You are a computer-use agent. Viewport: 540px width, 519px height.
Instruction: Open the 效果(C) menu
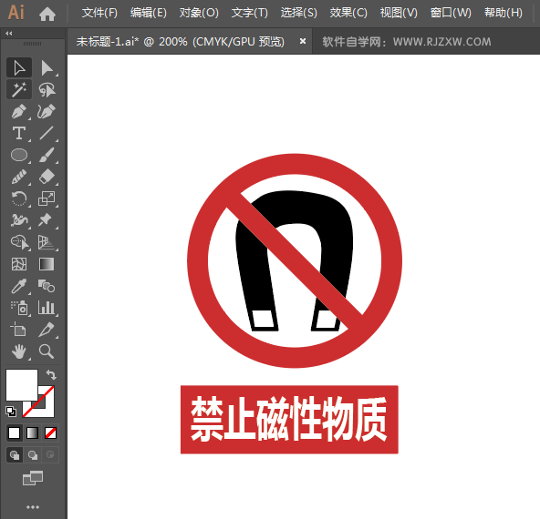(348, 13)
